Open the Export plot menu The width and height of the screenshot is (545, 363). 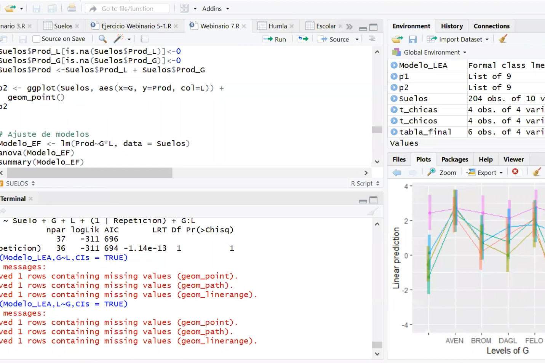pyautogui.click(x=485, y=173)
